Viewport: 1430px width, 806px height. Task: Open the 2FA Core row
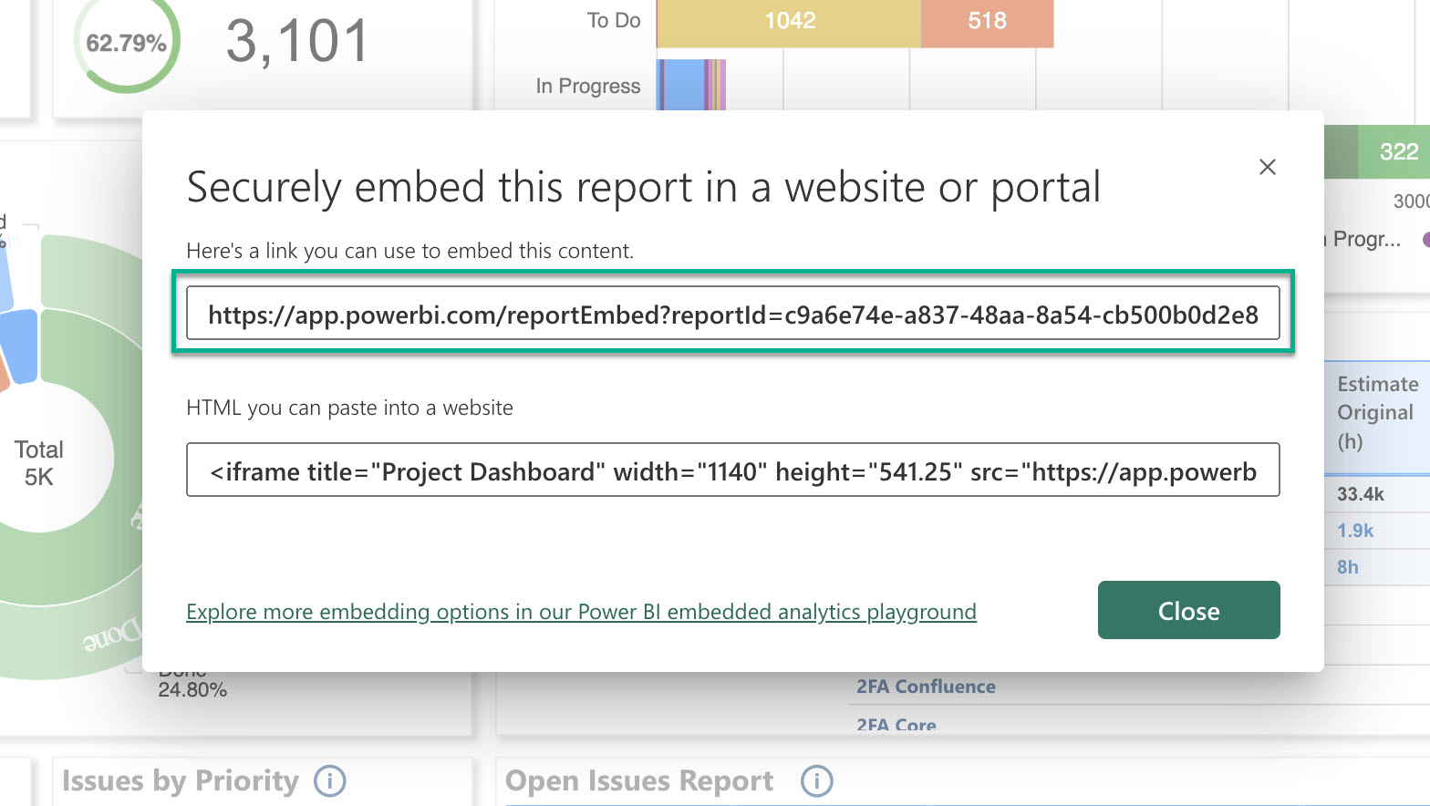[x=896, y=725]
